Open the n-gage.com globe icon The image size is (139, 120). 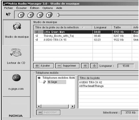click(x=16, y=78)
